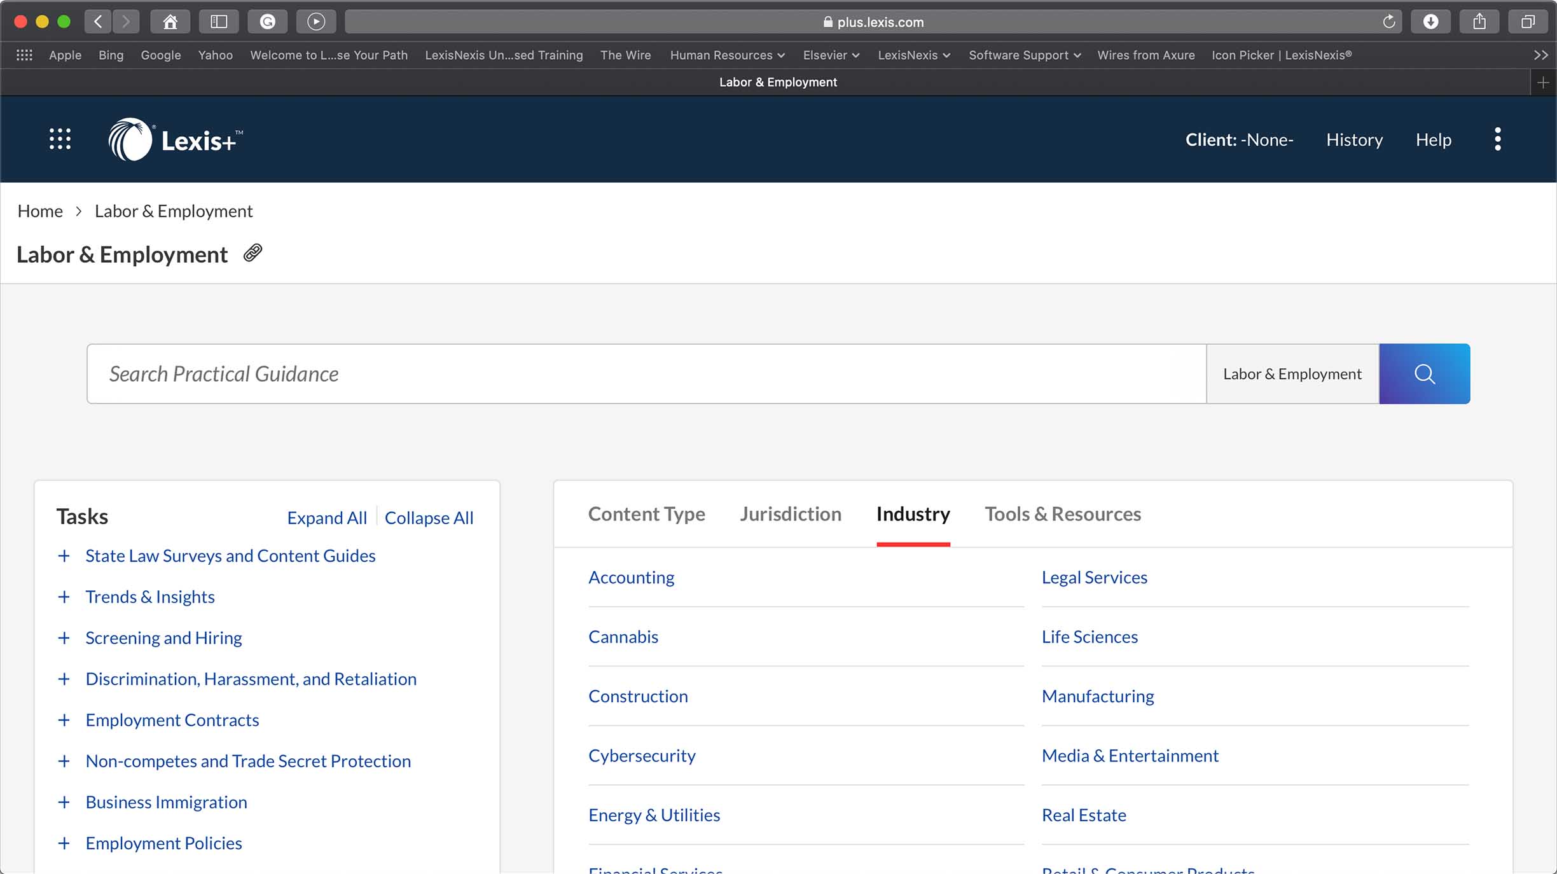Image resolution: width=1557 pixels, height=874 pixels.
Task: Open the Safari share icon
Action: 1479,22
